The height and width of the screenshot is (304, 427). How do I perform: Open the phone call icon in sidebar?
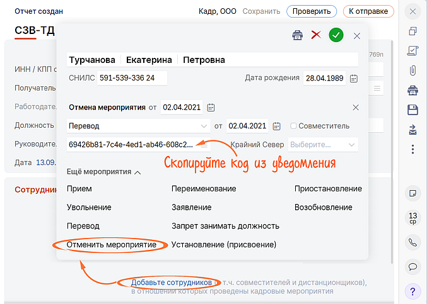pyautogui.click(x=412, y=242)
